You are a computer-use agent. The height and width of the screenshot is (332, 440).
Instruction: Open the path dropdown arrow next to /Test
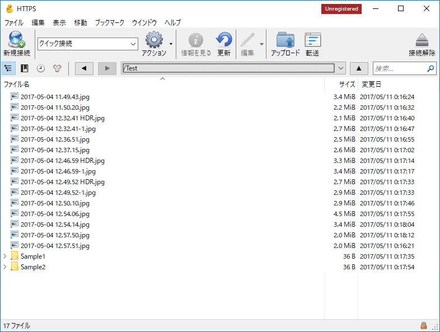tap(341, 68)
